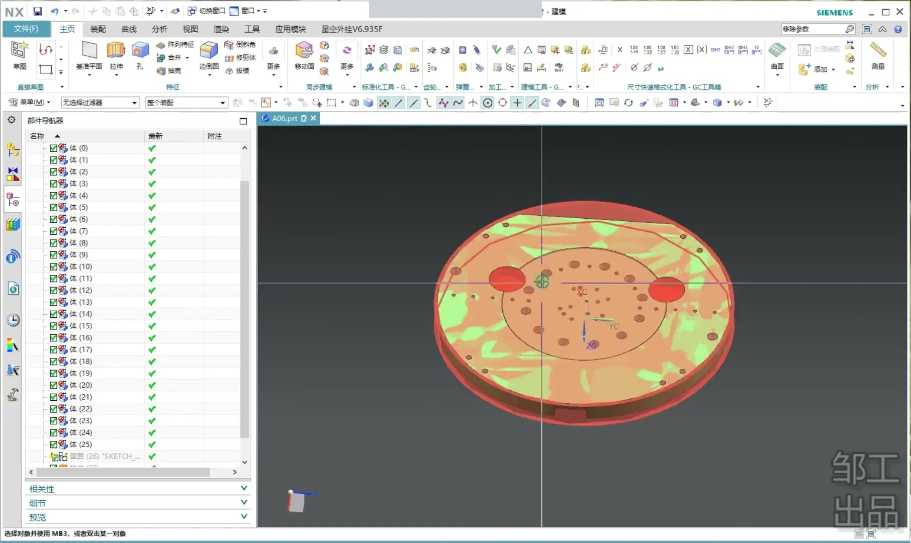Click the 切换窗口 button
Viewport: 911px width, 543px height.
click(207, 11)
